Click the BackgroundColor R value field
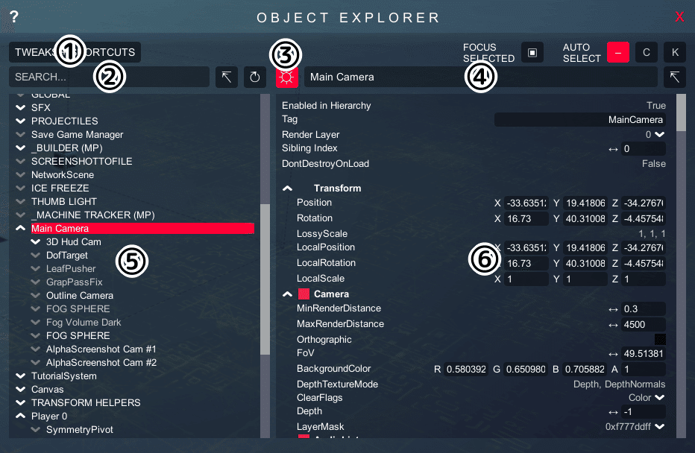The height and width of the screenshot is (453, 695). [466, 370]
